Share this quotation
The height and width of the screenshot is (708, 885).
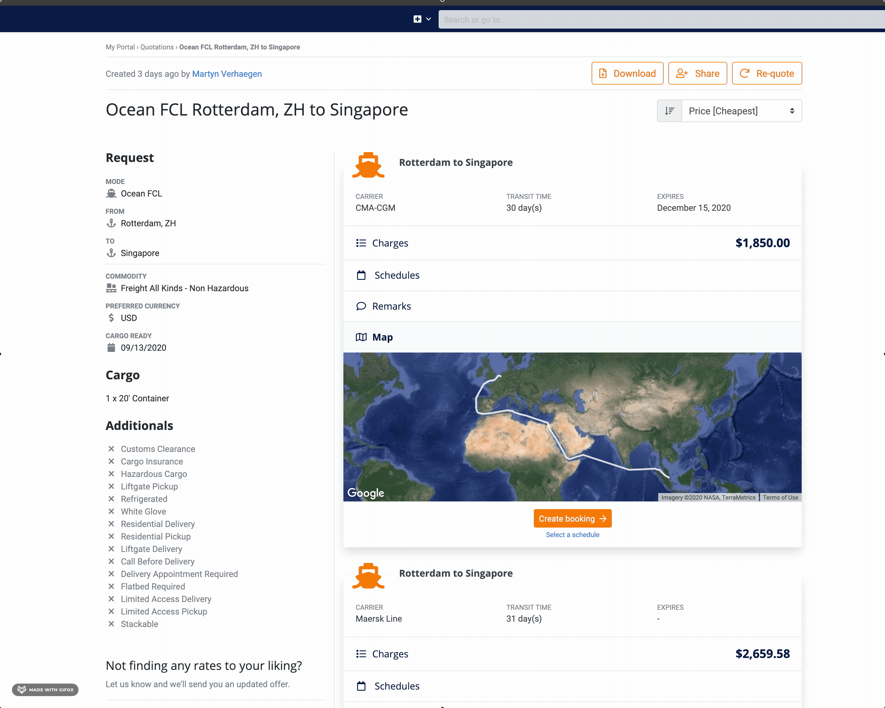[x=698, y=74]
